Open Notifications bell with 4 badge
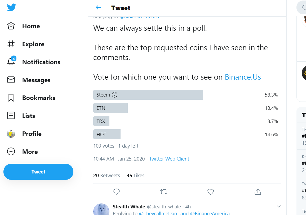This screenshot has width=306, height=215. click(11, 61)
